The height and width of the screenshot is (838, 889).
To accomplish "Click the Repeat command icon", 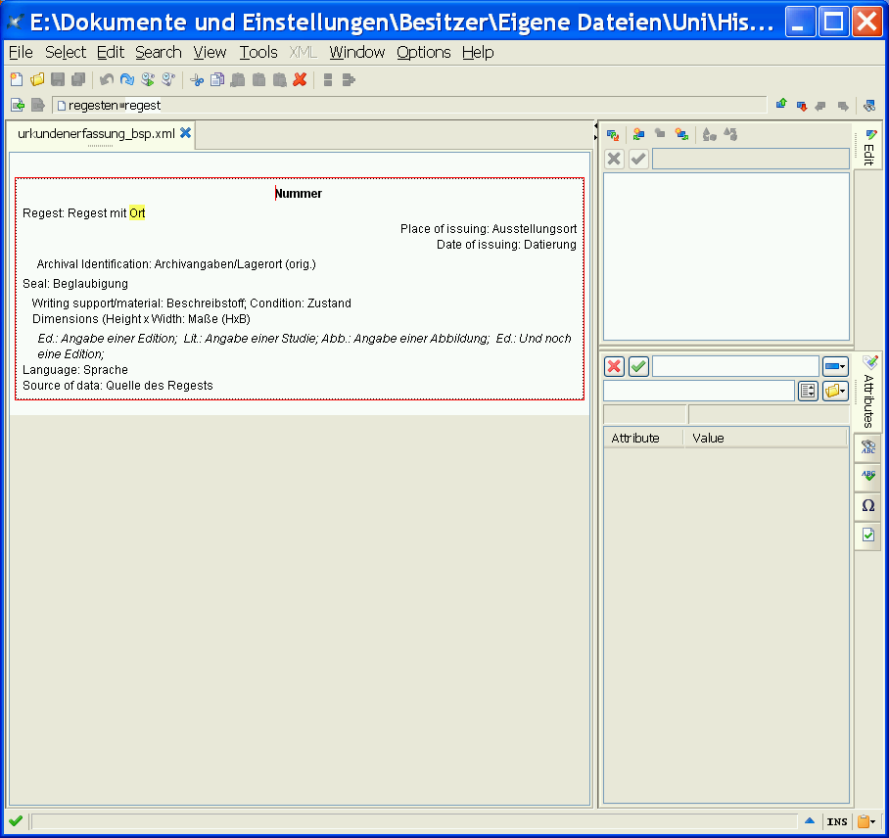I will point(148,80).
